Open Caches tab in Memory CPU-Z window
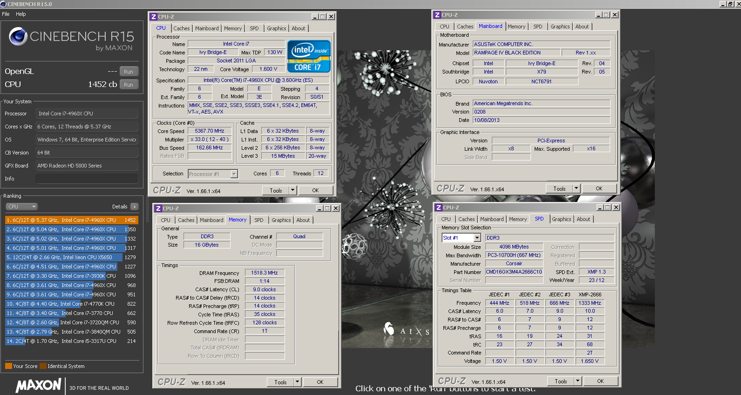 tap(186, 220)
